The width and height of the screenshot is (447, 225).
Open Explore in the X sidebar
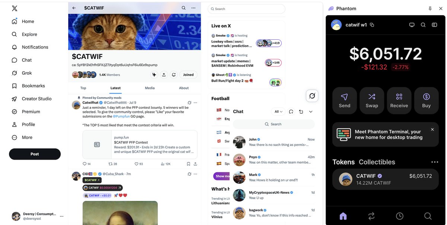point(24,34)
